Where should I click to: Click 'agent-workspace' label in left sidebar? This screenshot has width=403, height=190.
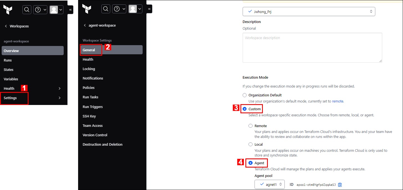point(16,41)
